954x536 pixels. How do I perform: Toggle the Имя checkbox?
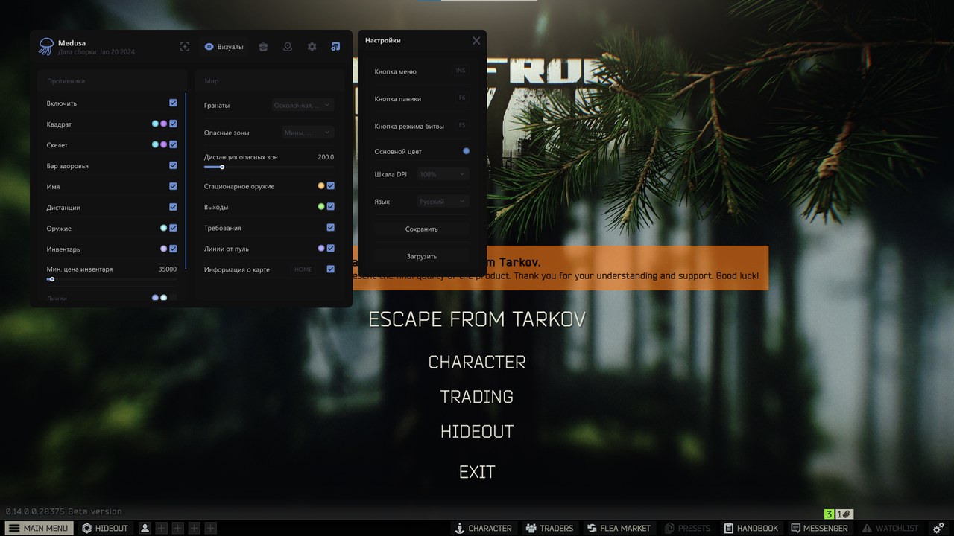pyautogui.click(x=173, y=186)
